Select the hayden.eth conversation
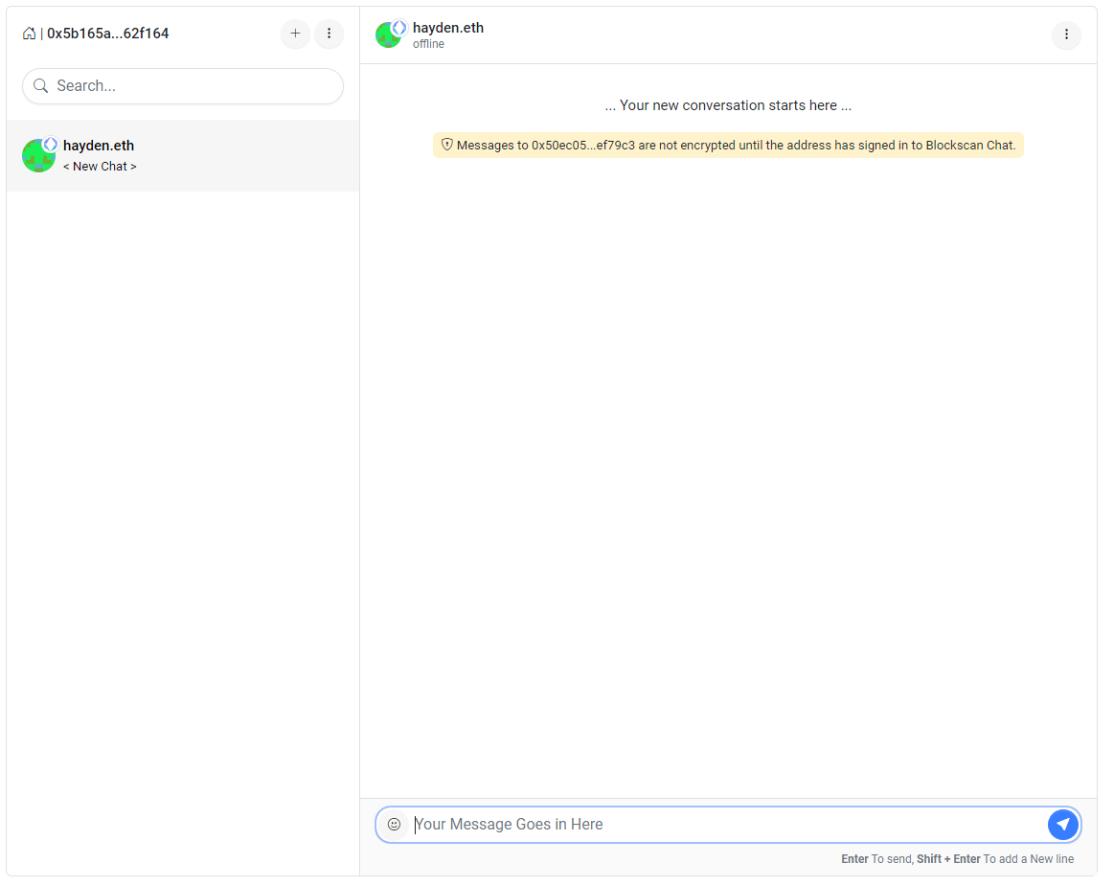The image size is (1114, 886). pos(182,155)
